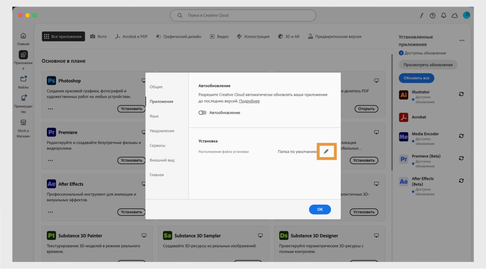Image resolution: width=486 pixels, height=269 pixels.
Task: Select the Acrobat и PDF category
Action: 131,36
